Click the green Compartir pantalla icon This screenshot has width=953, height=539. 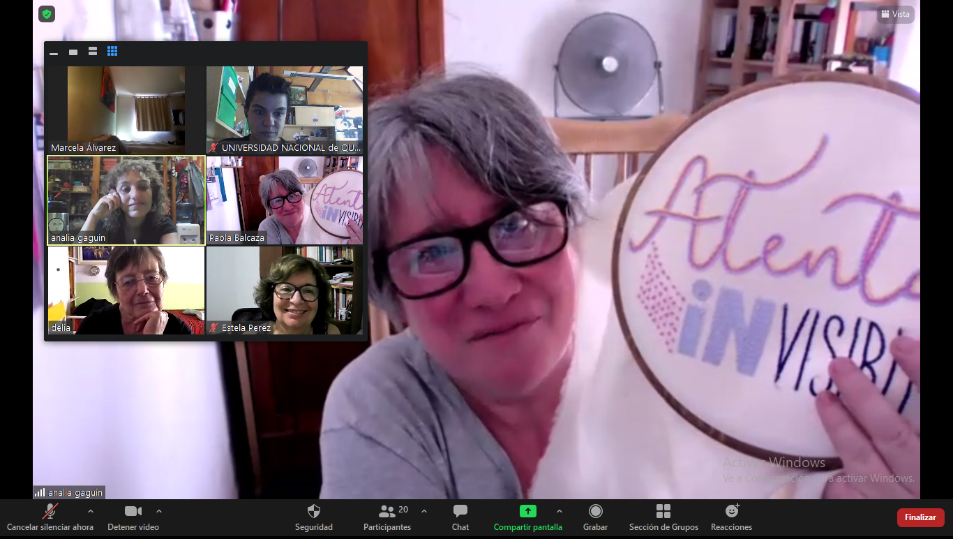pos(527,511)
